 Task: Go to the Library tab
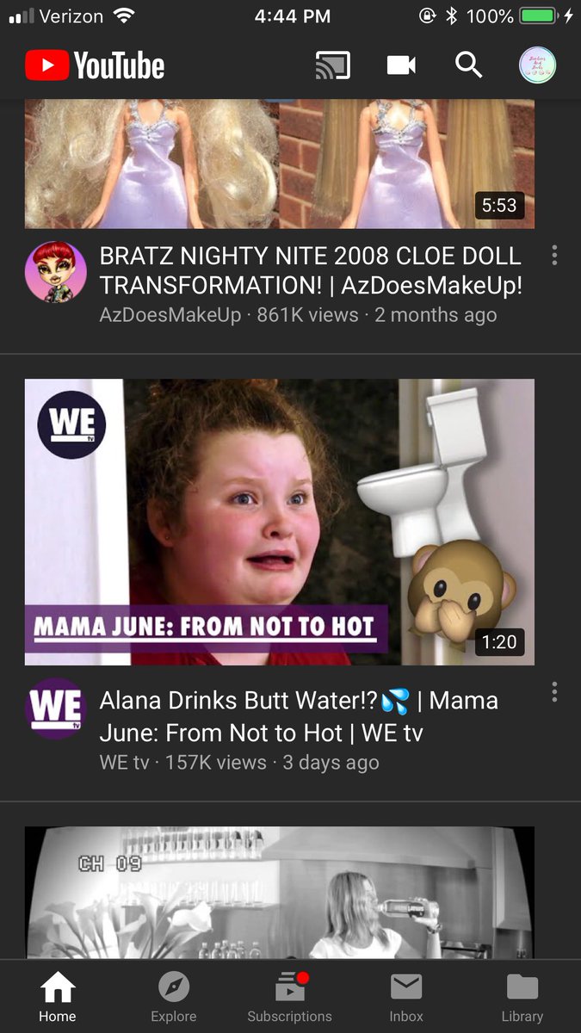click(522, 997)
